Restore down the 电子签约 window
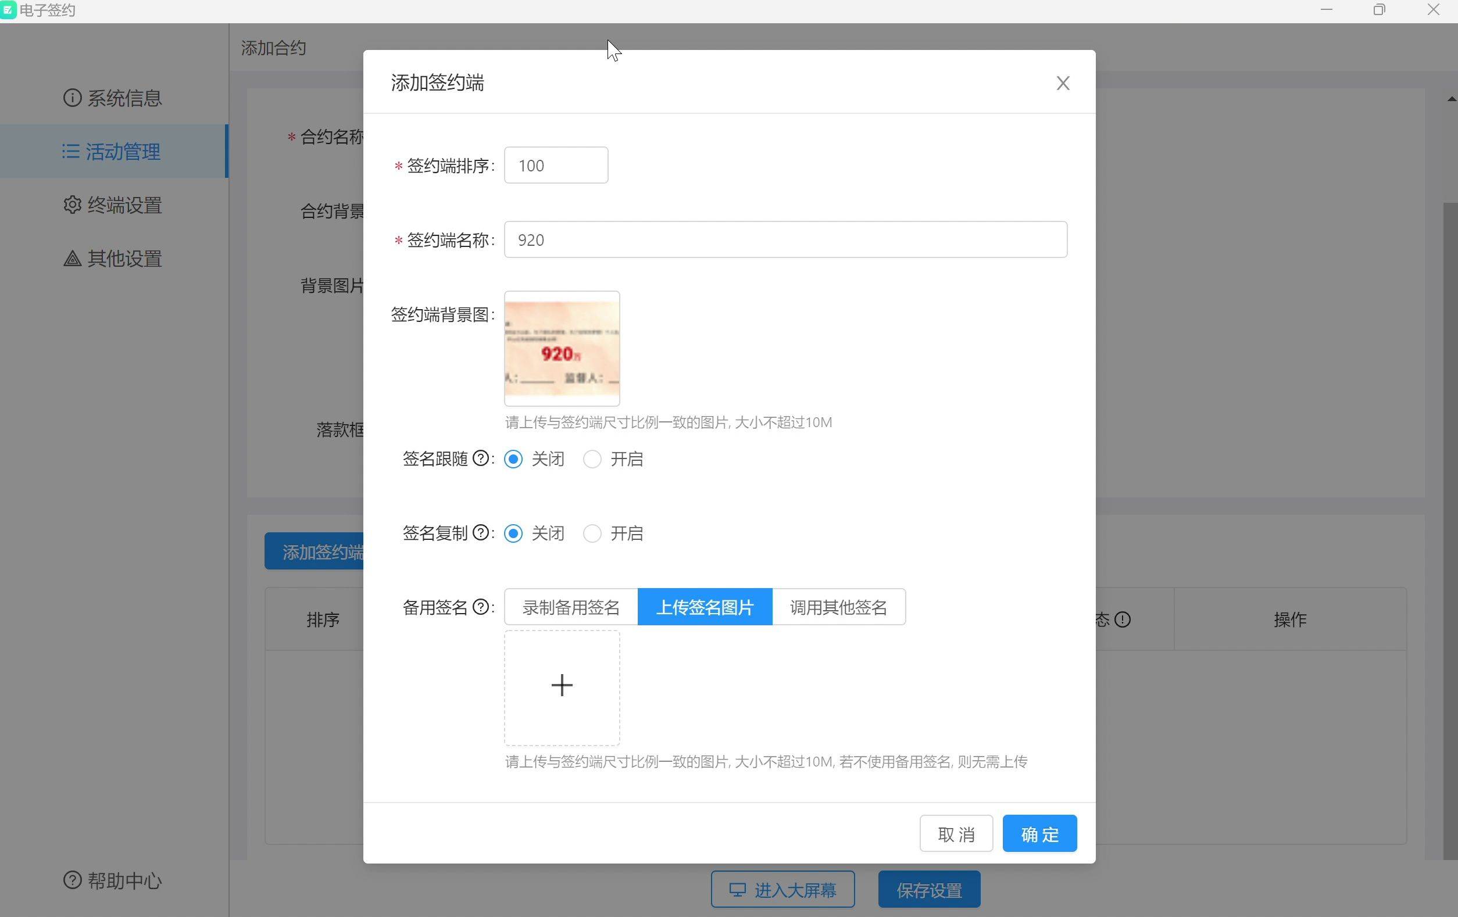The width and height of the screenshot is (1458, 917). (1380, 10)
